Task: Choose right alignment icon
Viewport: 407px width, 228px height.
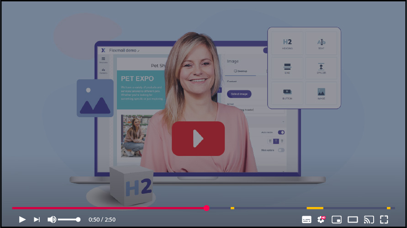Action: tap(282, 141)
